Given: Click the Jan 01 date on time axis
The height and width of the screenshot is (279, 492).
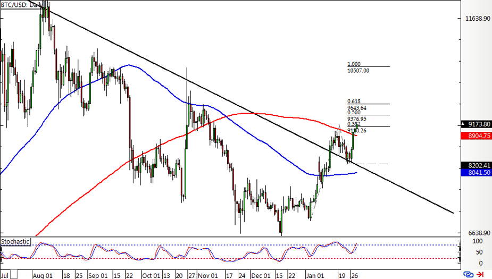Looking at the screenshot, I should 314,276.
